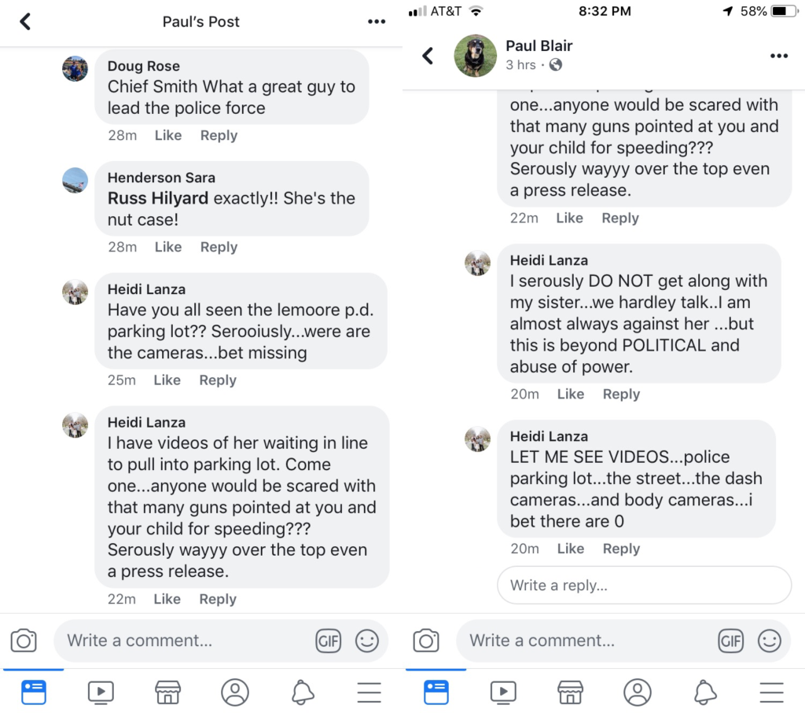This screenshot has width=805, height=716.
Task: Open Notifications bell in right bottom bar
Action: click(705, 692)
